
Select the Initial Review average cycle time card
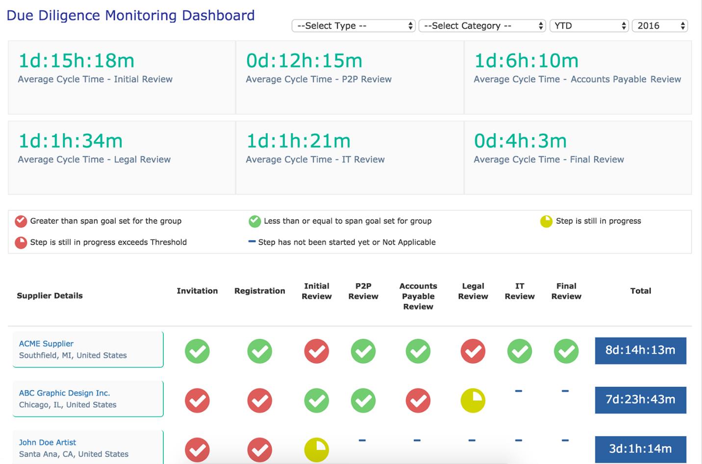(122, 77)
